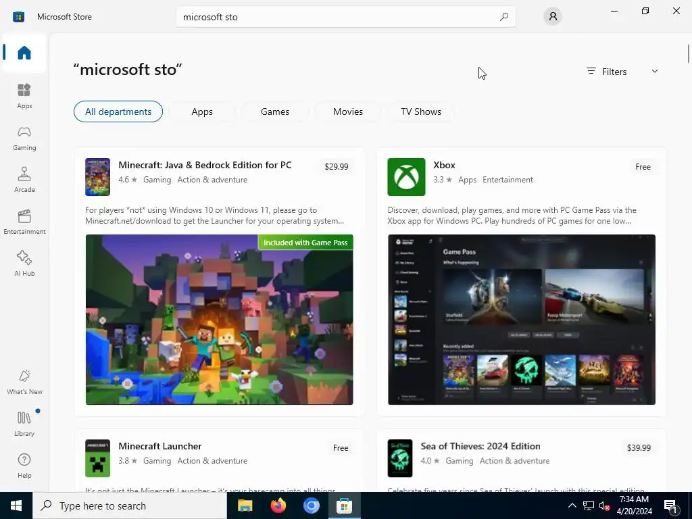Open File Explorer from the taskbar

tap(245, 505)
